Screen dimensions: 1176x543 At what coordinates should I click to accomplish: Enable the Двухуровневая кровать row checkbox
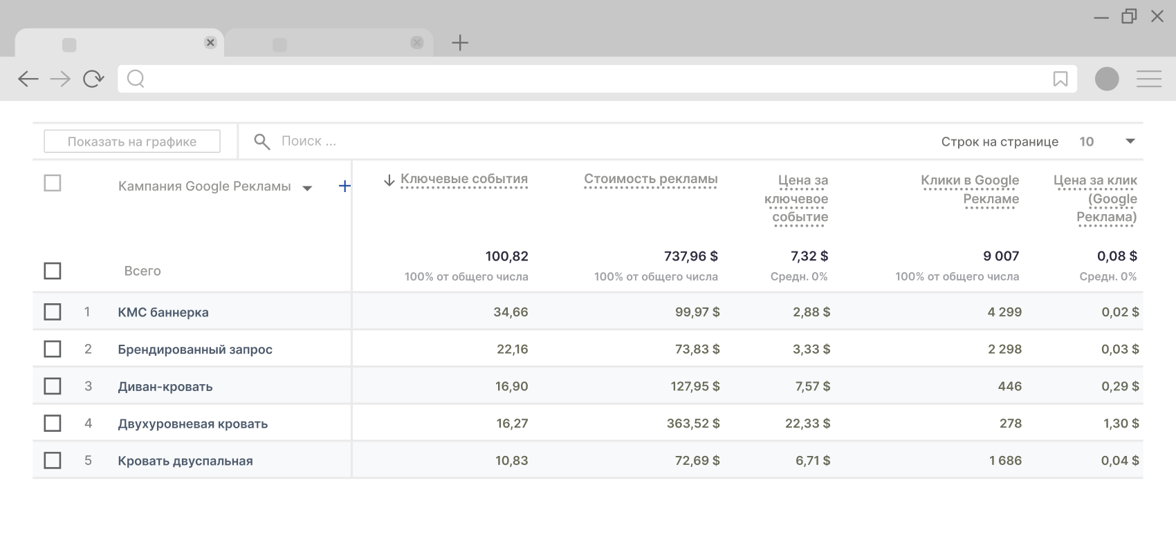pos(53,423)
